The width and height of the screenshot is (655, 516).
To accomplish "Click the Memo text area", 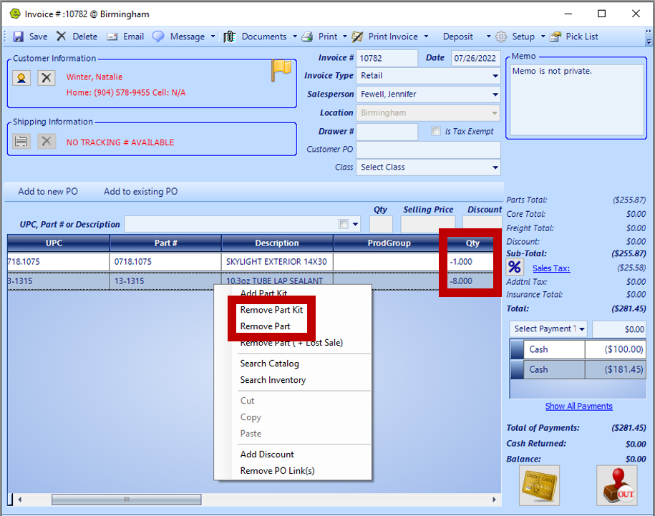I will pyautogui.click(x=577, y=99).
